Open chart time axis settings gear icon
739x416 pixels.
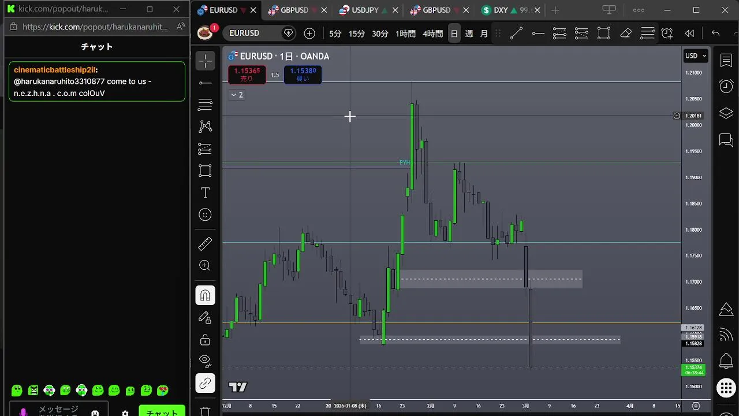(x=696, y=406)
